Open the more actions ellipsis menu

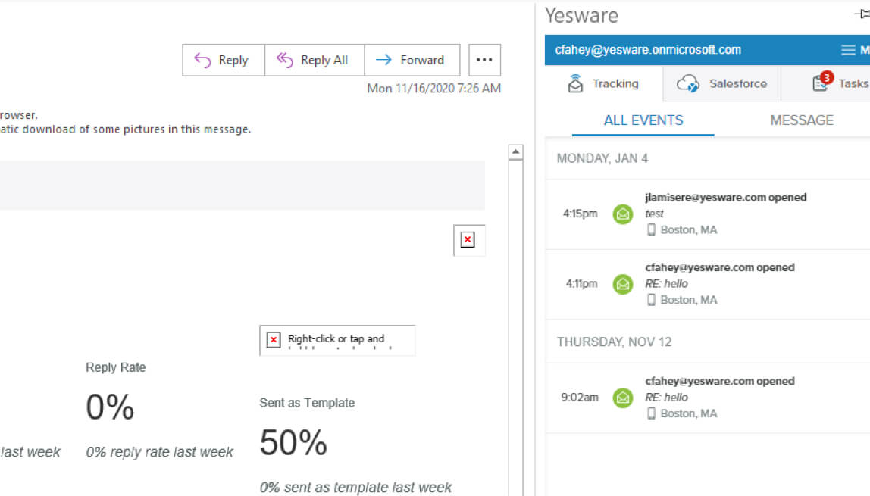coord(484,59)
